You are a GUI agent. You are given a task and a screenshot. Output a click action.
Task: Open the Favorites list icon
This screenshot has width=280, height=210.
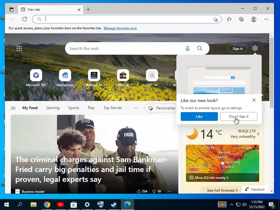click(229, 19)
